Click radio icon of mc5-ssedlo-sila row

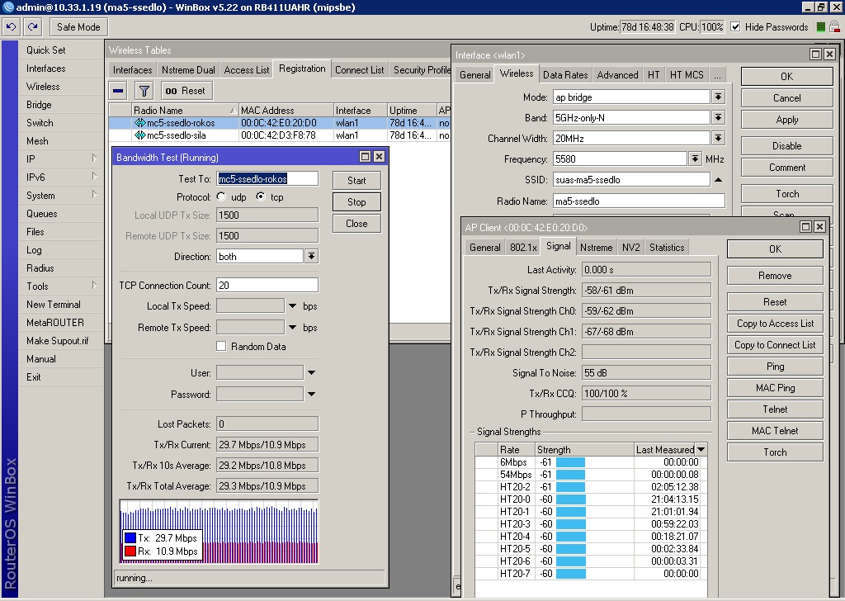point(139,135)
